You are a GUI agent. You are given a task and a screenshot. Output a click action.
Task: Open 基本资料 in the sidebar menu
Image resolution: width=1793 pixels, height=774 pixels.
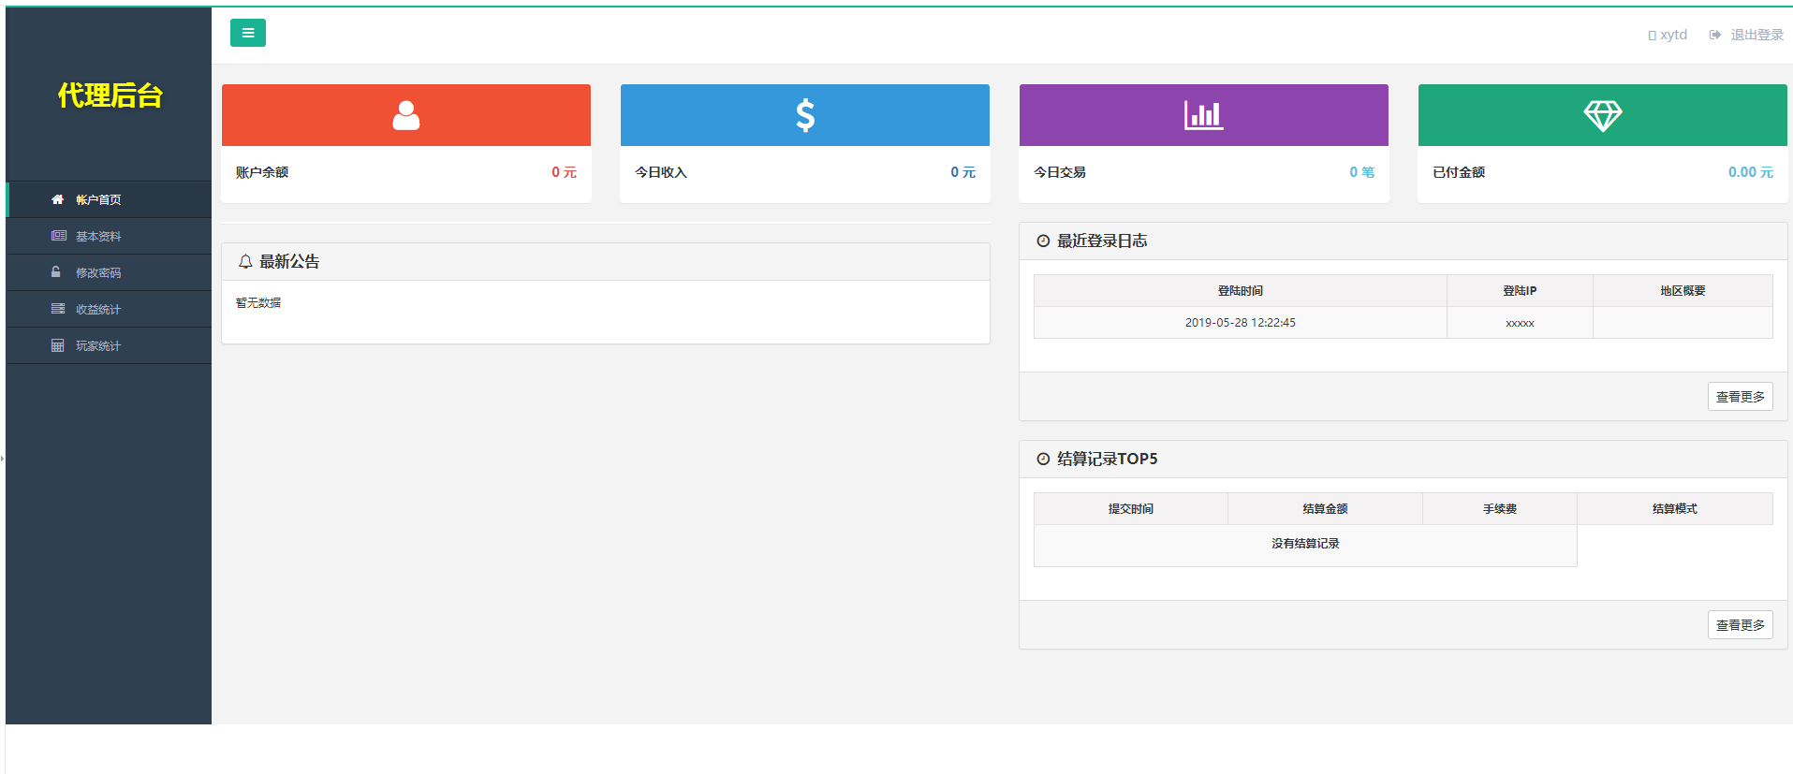(97, 236)
